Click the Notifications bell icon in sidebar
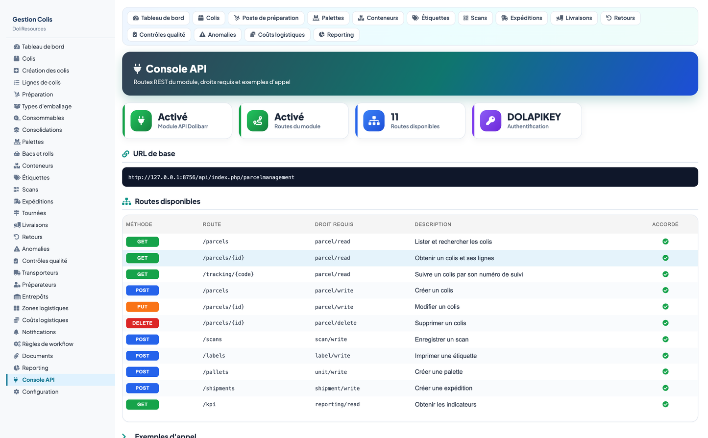Image resolution: width=708 pixels, height=438 pixels. pyautogui.click(x=17, y=332)
